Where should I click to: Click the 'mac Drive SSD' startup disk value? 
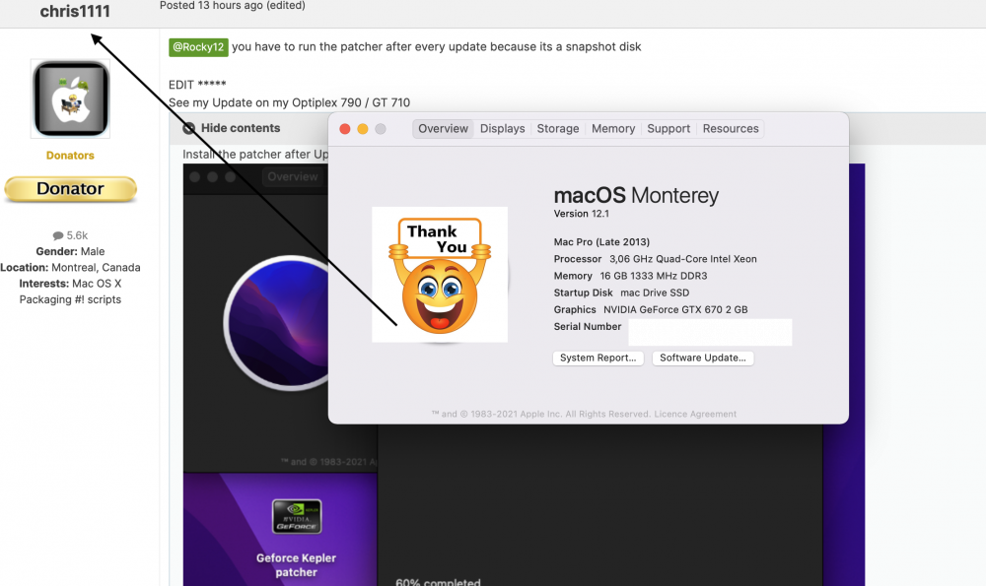click(655, 293)
